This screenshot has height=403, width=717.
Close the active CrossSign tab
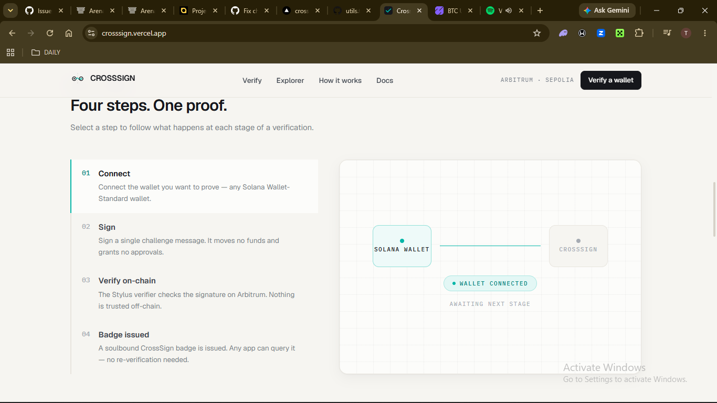pyautogui.click(x=418, y=10)
